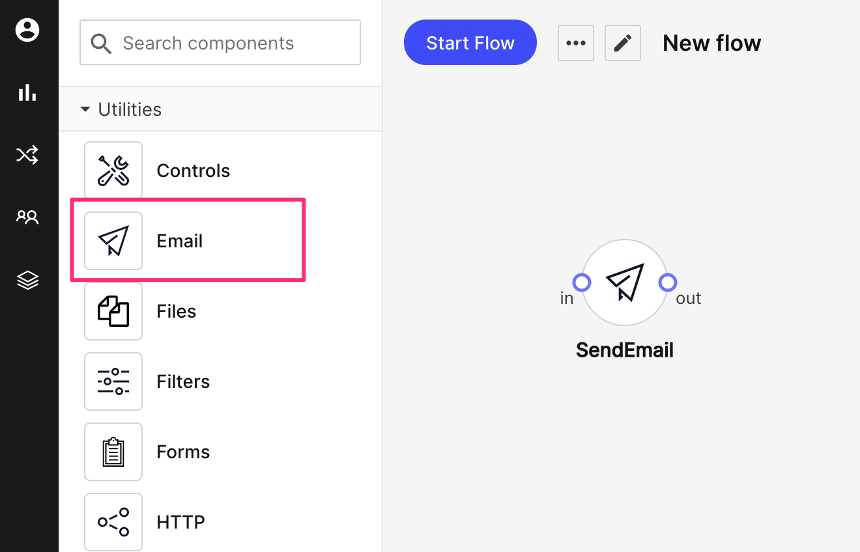This screenshot has height=552, width=860.
Task: Click the SendEmail node's in port
Action: [582, 283]
